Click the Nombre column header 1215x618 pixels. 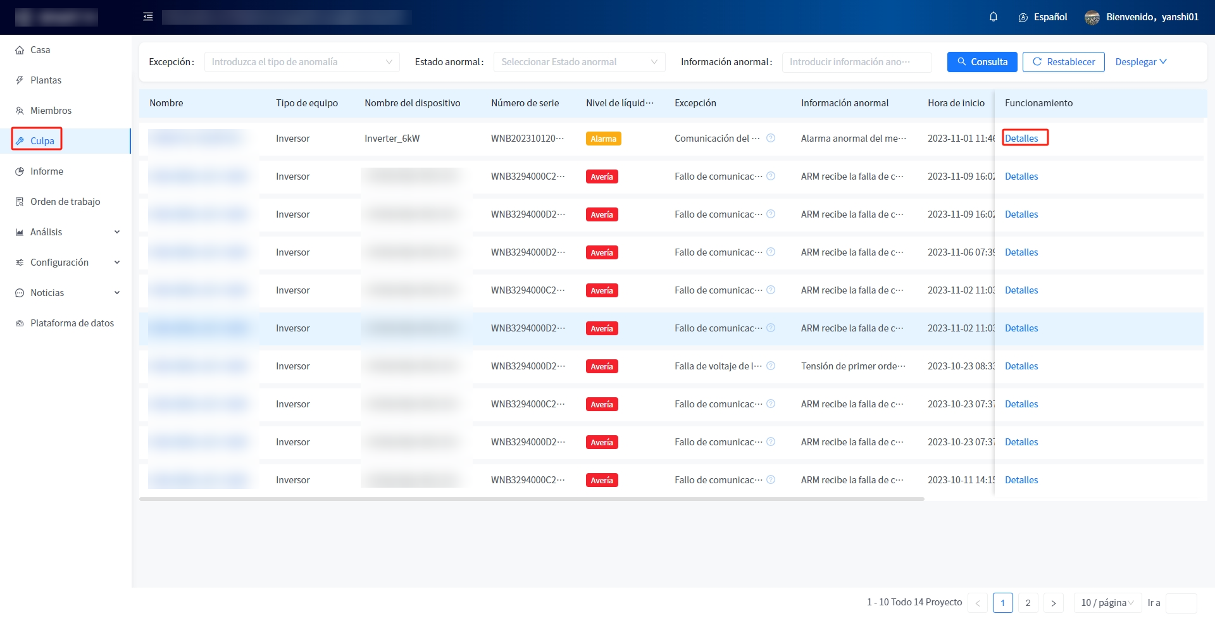[166, 103]
